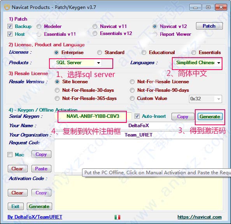
Task: Toggle the Host checkbox
Action: point(10,34)
